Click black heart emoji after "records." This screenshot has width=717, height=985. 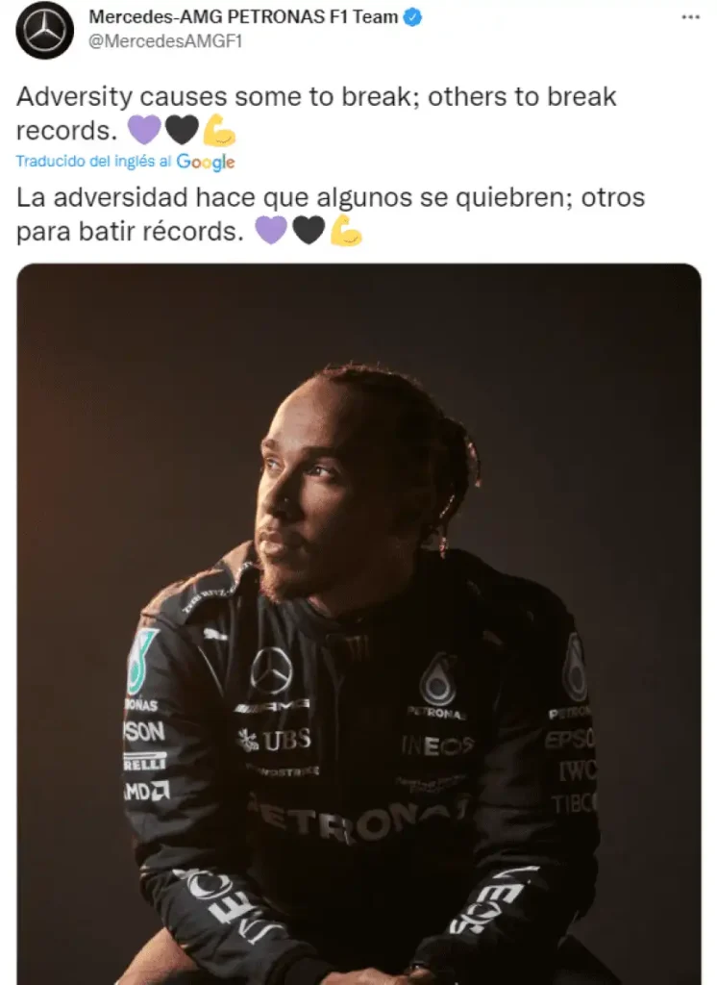pos(182,130)
